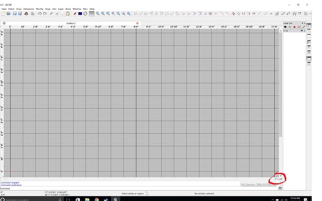Open the Dimension menu
The width and height of the screenshot is (322, 201).
coord(28,9)
